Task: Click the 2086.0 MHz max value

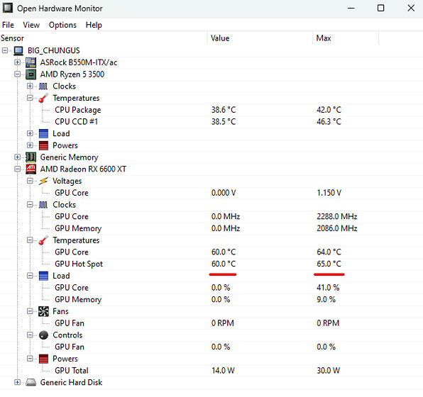Action: [337, 228]
